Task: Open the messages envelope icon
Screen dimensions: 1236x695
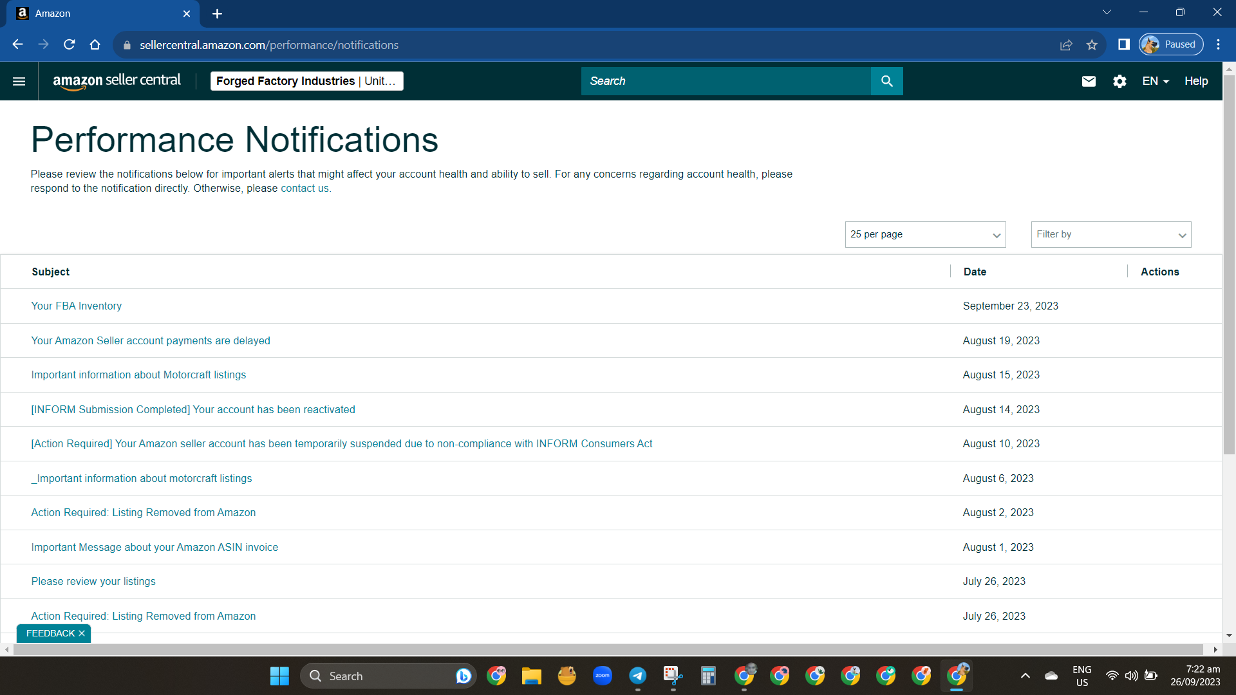Action: click(x=1089, y=81)
